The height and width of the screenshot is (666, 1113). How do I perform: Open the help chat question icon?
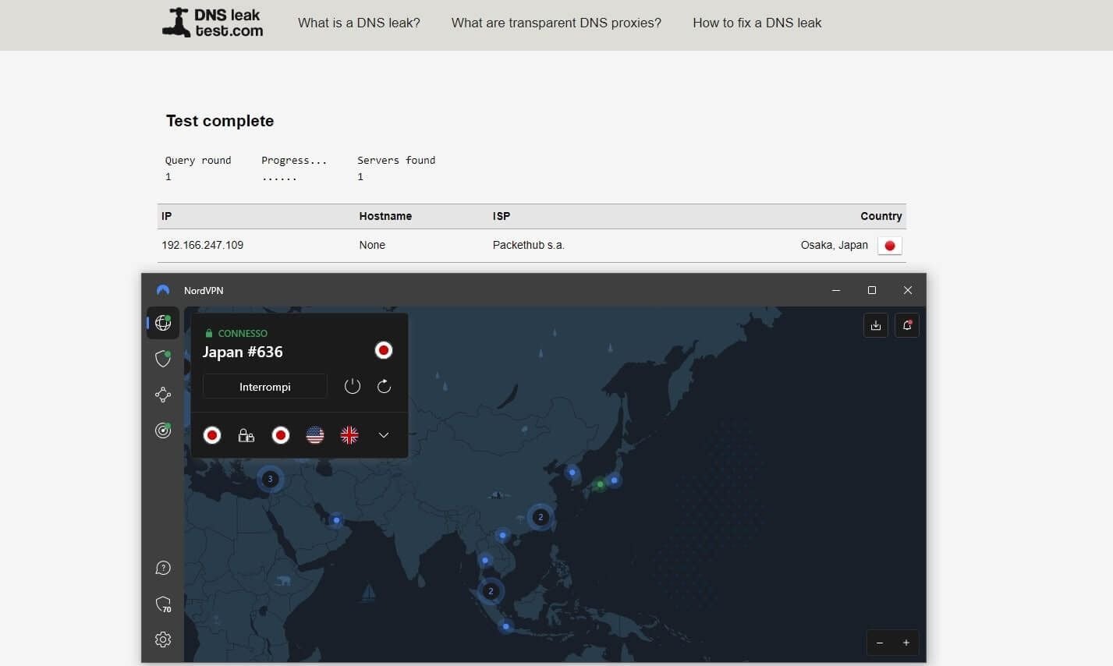click(163, 568)
